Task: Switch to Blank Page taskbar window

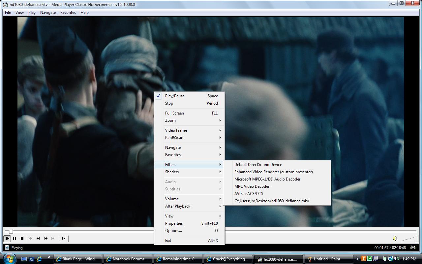Action: coord(78,259)
